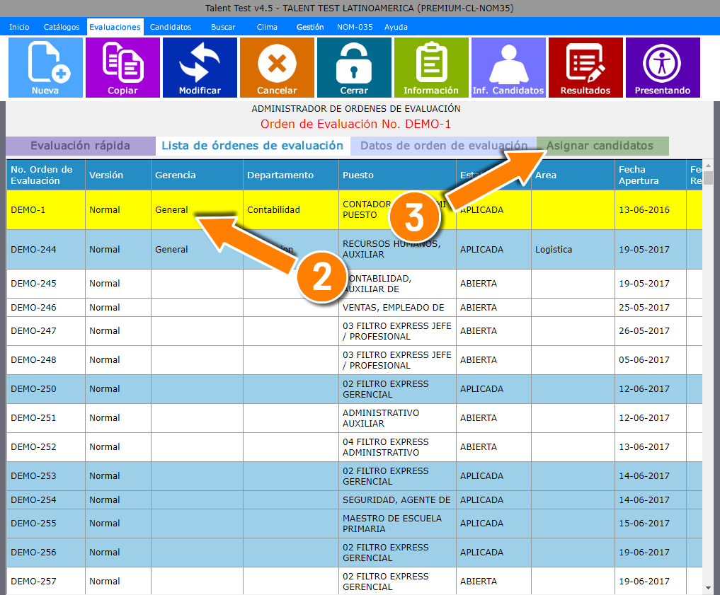Screen dimensions: 720x595
Task: Click ADMINISTRATIVO AUXILIAR position cell
Action: pos(397,418)
